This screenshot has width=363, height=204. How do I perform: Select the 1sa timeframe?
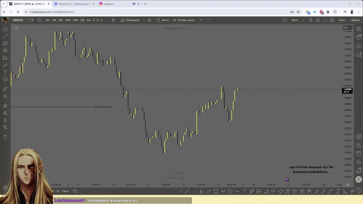(x=82, y=20)
